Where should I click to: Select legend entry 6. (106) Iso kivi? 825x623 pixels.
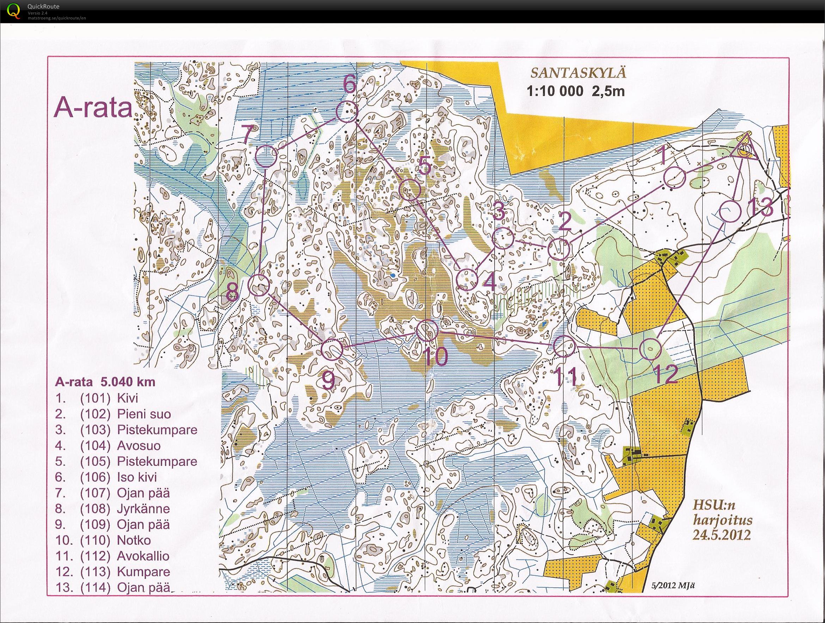point(106,477)
